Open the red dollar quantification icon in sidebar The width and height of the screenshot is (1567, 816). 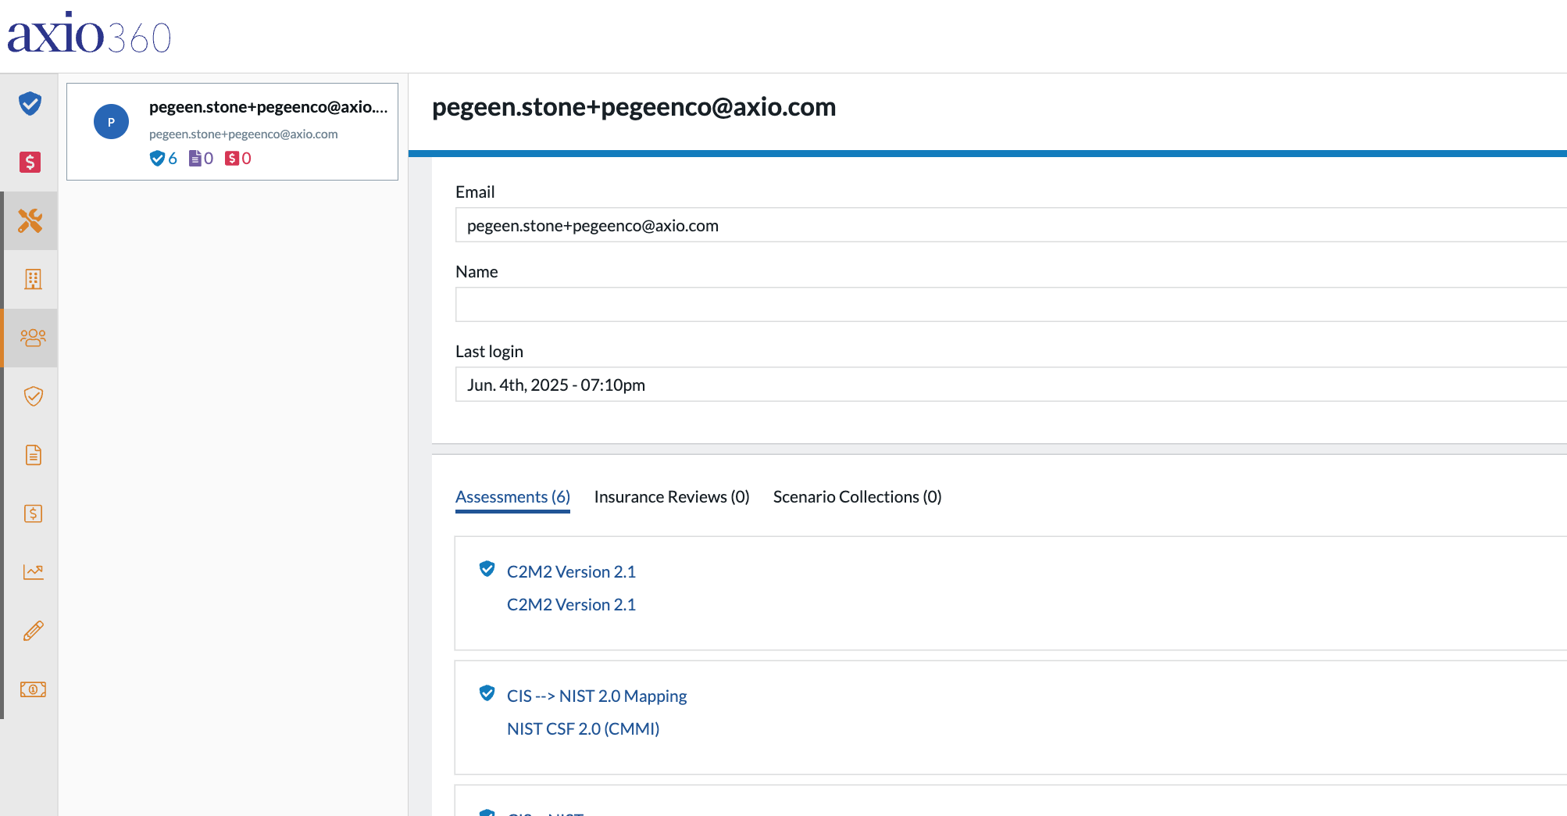click(30, 162)
